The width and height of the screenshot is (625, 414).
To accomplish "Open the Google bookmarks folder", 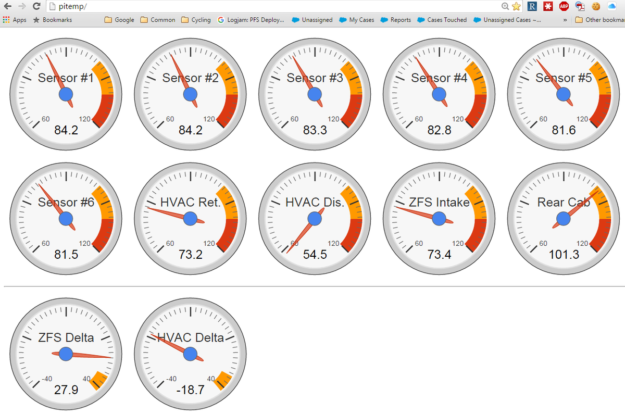I will click(x=119, y=20).
